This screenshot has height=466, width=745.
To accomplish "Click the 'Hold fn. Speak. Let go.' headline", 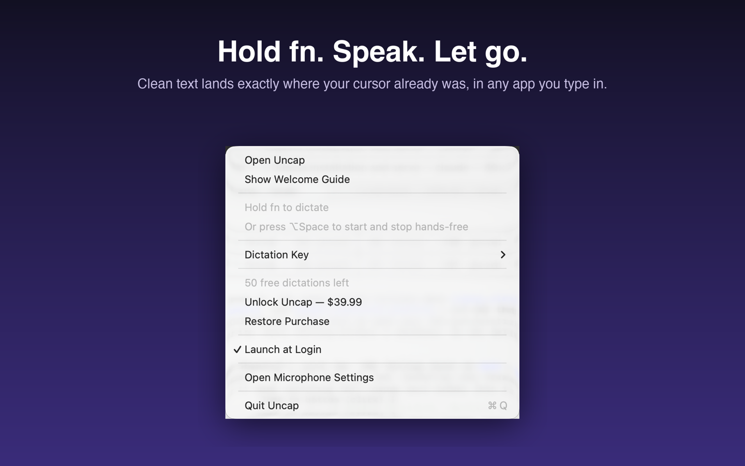I will point(373,52).
